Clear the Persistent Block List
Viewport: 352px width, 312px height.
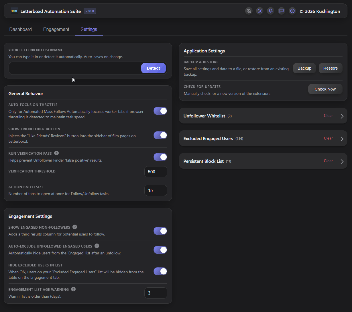tap(328, 161)
